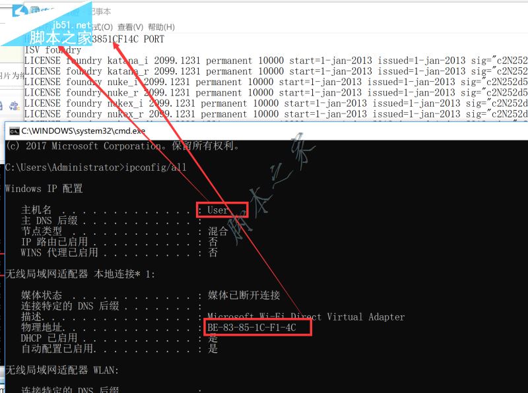Click the ISV foundry line in Notepad
Image resolution: width=528 pixels, height=393 pixels.
coord(53,50)
